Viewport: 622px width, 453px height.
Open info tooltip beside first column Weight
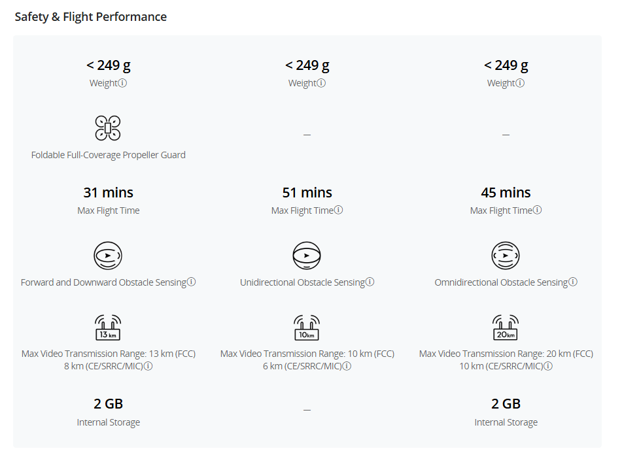[x=122, y=83]
